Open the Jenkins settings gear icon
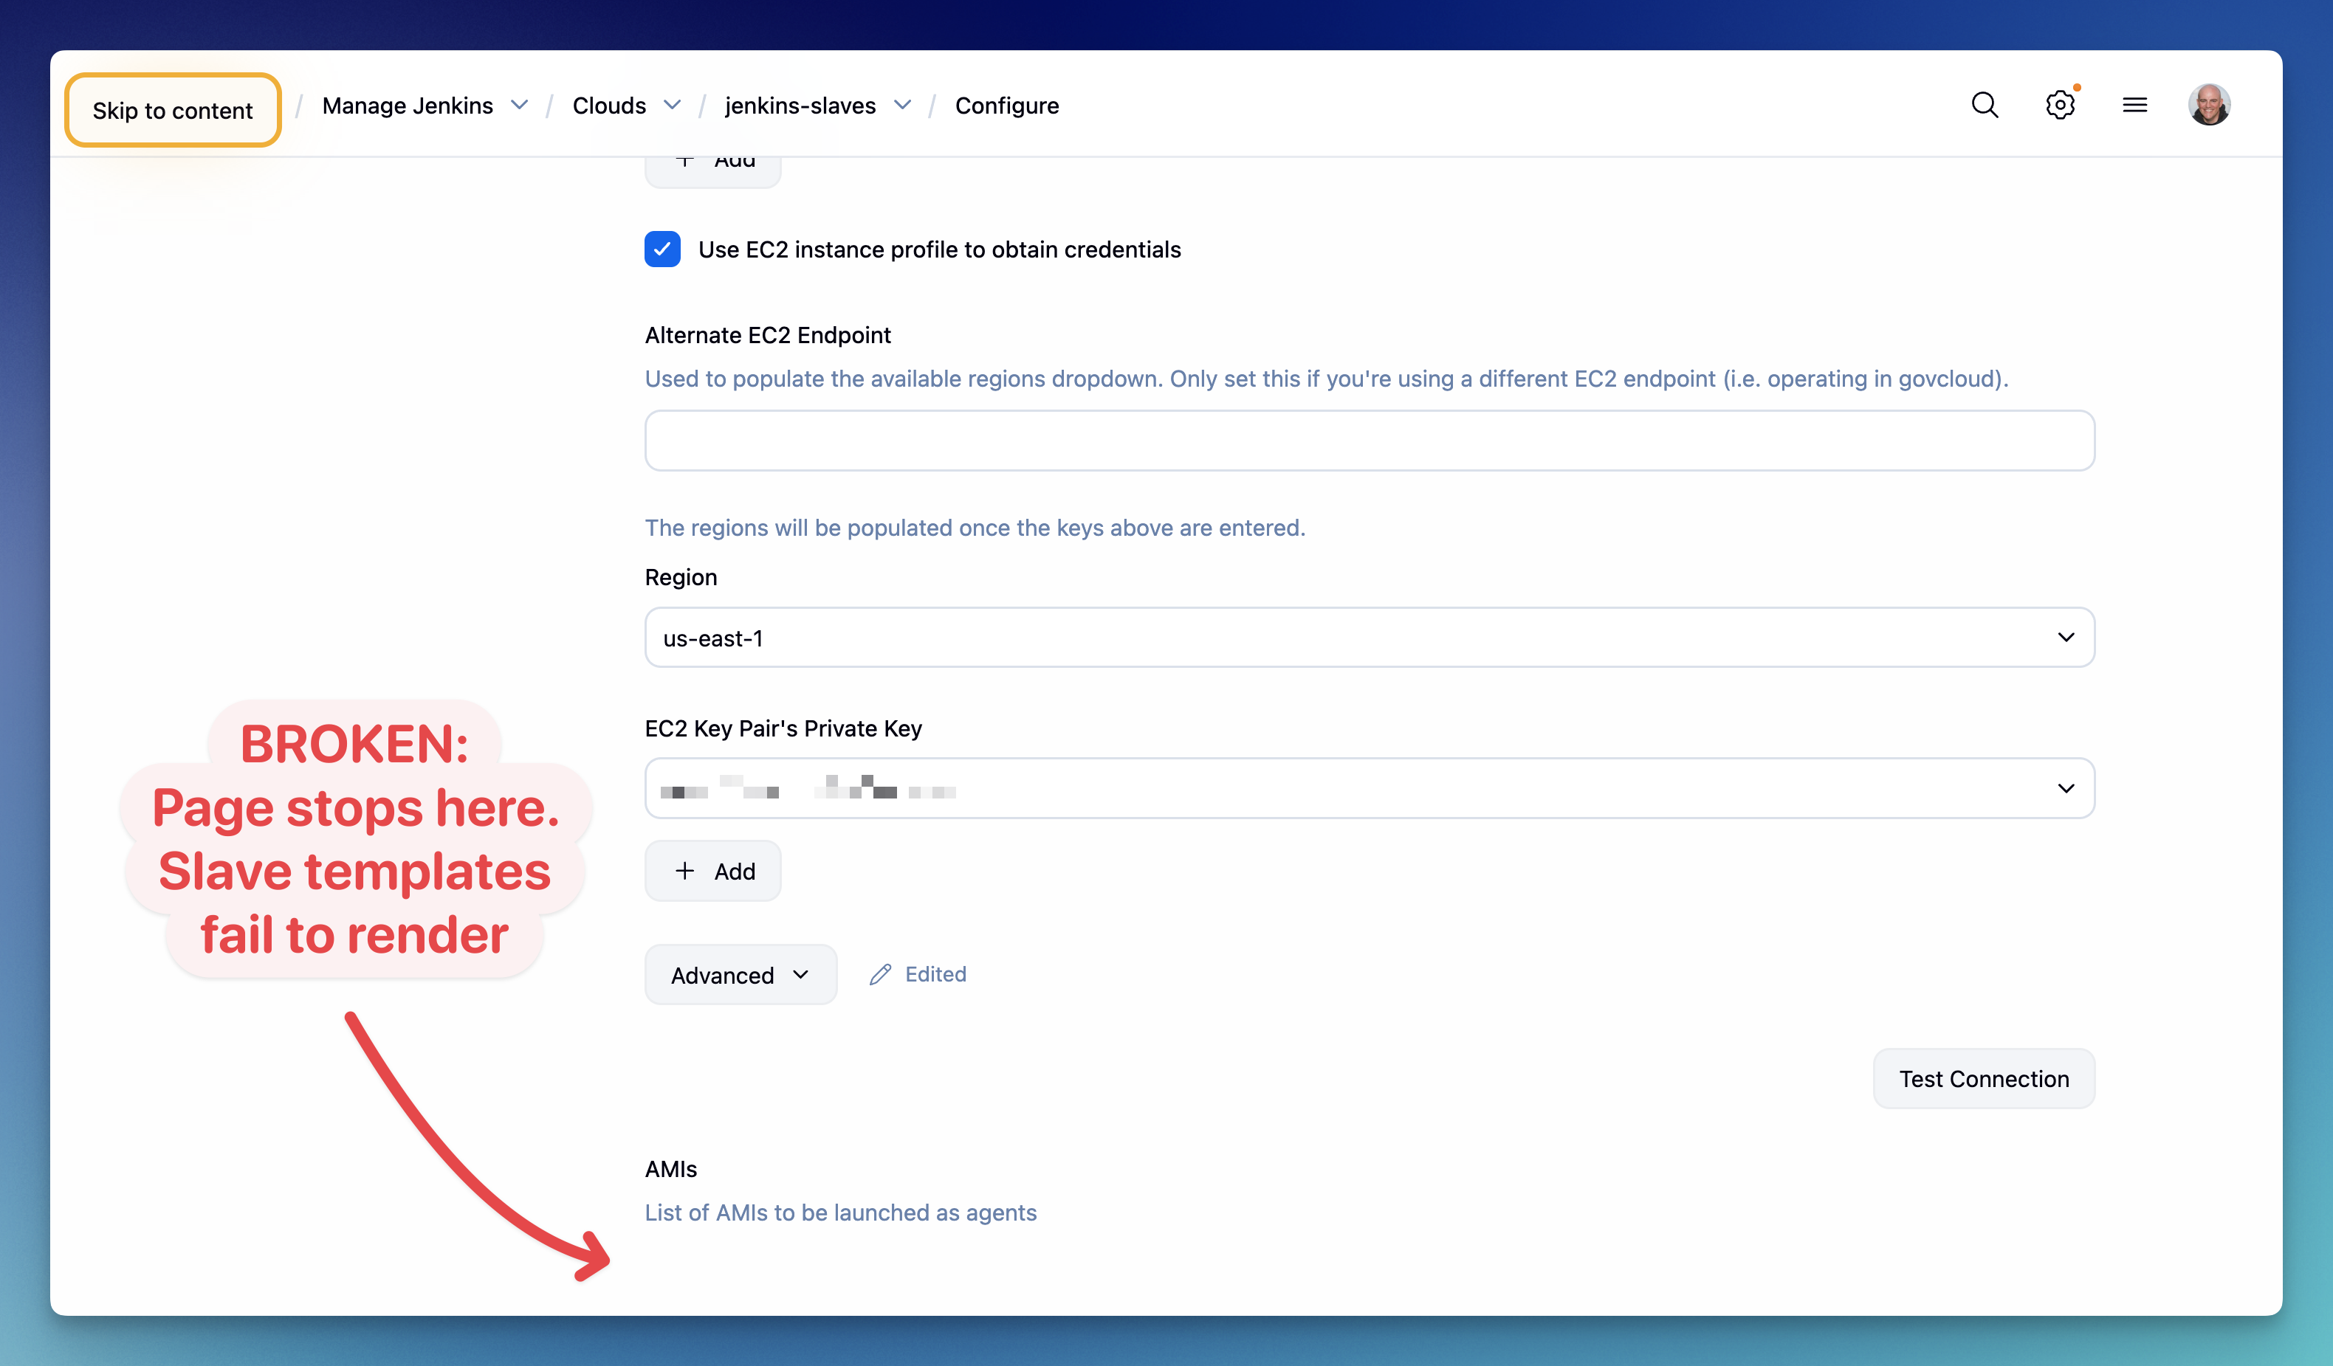 [x=2060, y=105]
